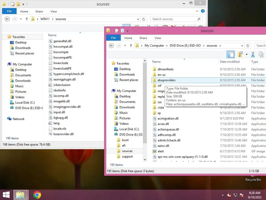Go up one level in WIN11 window
Image resolution: width=266 pixels, height=200 pixels.
point(27,19)
